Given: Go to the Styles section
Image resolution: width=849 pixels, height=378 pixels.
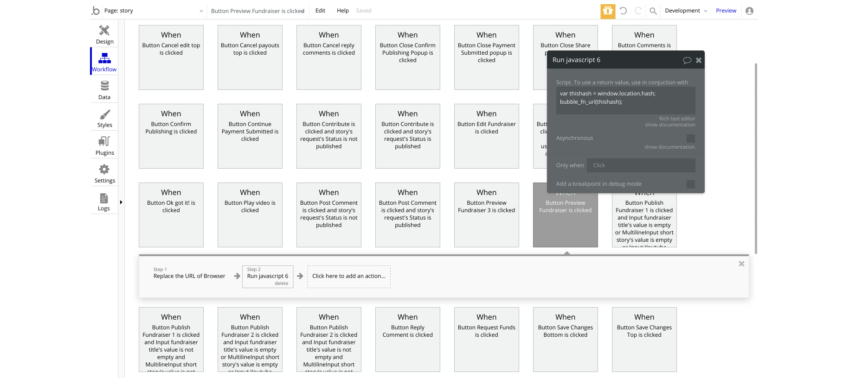Looking at the screenshot, I should 104,118.
